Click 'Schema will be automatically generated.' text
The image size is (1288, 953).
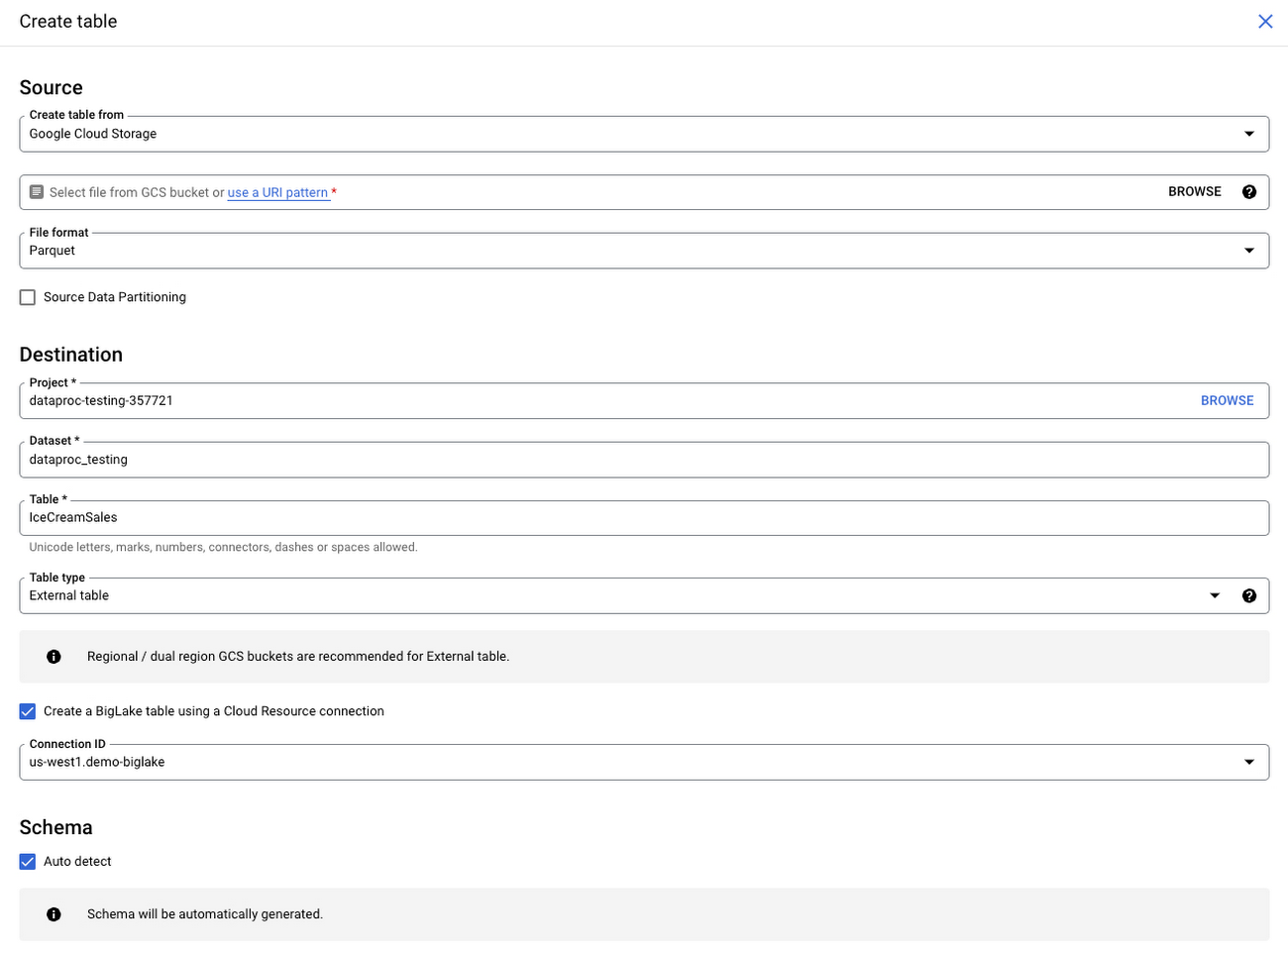pyautogui.click(x=205, y=914)
